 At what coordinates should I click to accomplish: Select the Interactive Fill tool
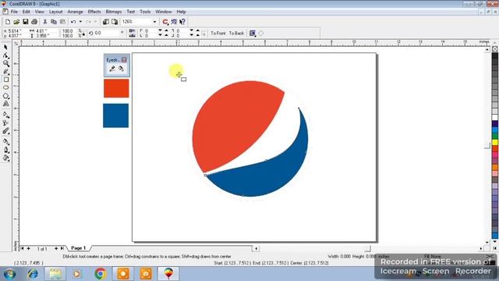[x=5, y=115]
